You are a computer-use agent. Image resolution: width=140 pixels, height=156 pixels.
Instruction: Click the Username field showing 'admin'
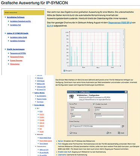(110, 110)
